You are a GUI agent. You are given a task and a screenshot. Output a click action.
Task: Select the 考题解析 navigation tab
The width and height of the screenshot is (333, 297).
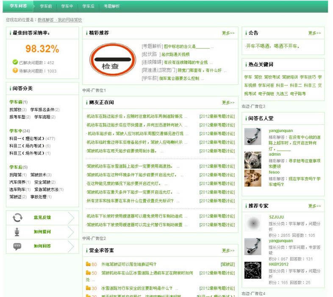111,6
